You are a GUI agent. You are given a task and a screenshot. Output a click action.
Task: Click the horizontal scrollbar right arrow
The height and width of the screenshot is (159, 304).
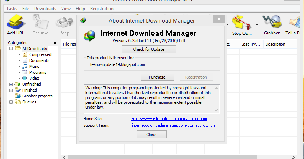[x=294, y=157]
